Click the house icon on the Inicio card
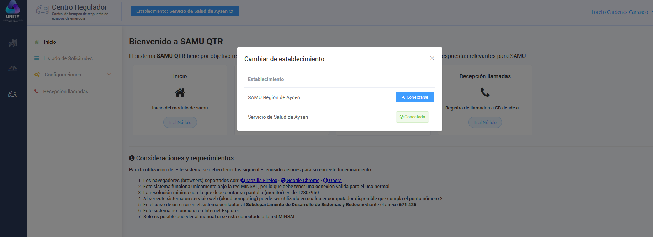 [x=180, y=93]
